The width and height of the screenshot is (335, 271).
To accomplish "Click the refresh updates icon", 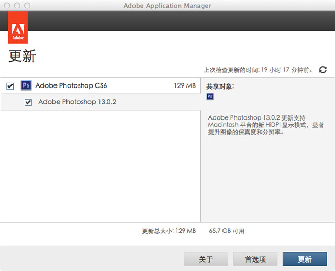I will (322, 70).
